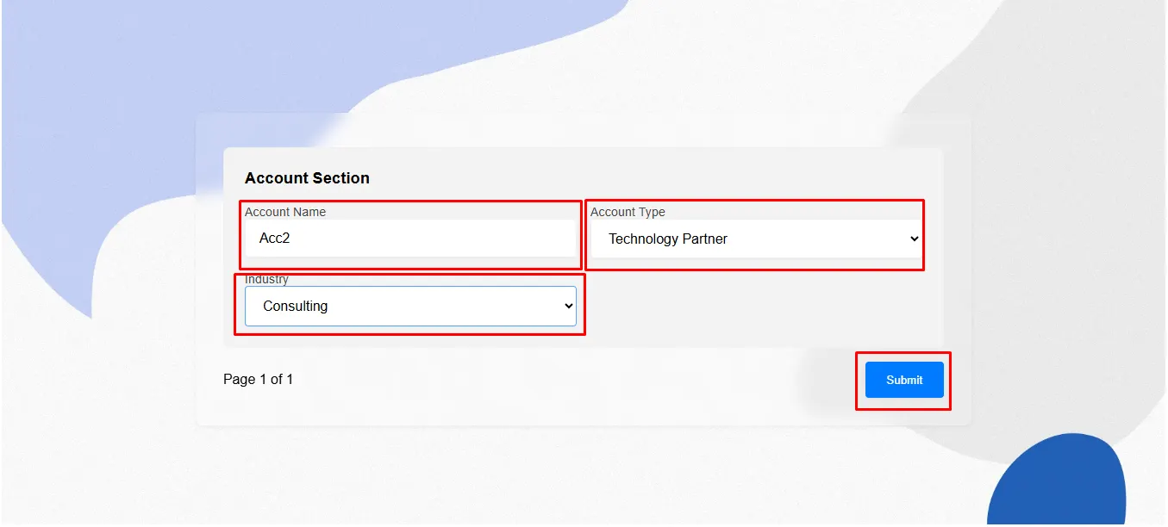Click the Industry dropdown chevron arrow
The height and width of the screenshot is (527, 1168).
[x=568, y=306]
